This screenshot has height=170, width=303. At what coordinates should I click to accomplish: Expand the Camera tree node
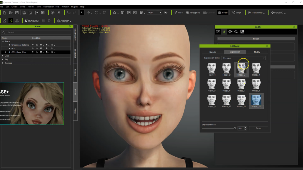(x=3, y=63)
